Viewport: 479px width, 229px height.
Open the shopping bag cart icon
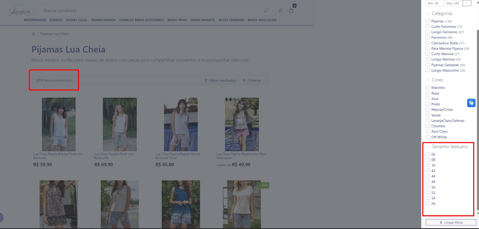click(x=291, y=11)
